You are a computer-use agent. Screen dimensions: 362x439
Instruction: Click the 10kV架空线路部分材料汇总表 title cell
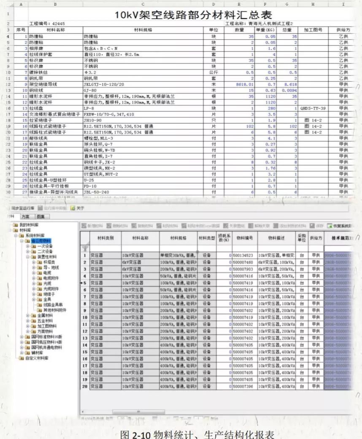point(193,14)
